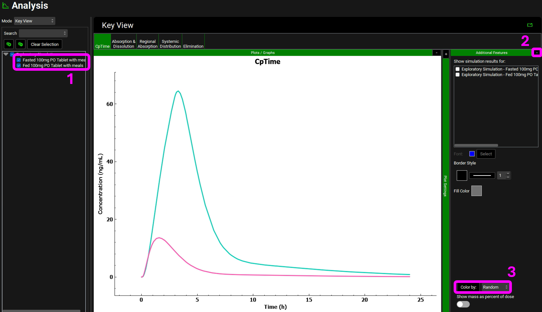
Task: Click the font Select button
Action: coord(485,154)
